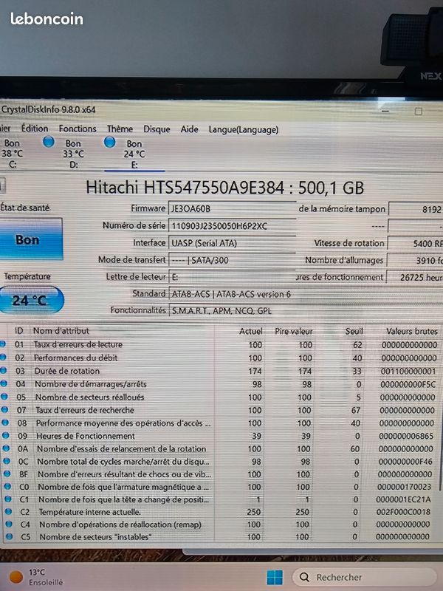The image size is (443, 591).
Task: Click raw value 001100000001
Action: click(x=408, y=372)
